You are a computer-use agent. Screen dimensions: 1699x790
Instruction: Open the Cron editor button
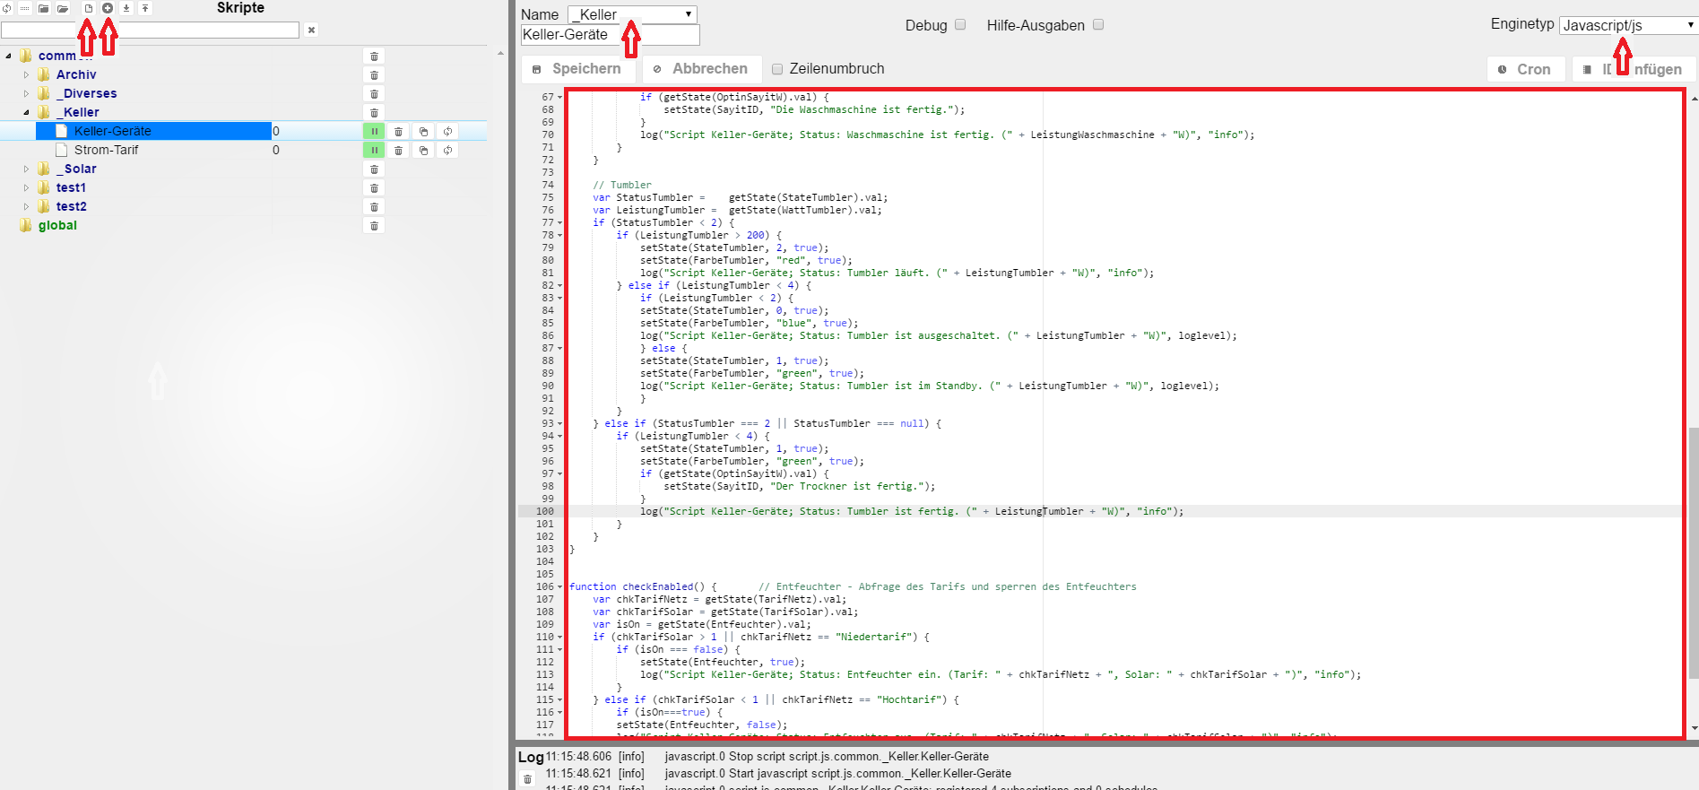click(1525, 69)
